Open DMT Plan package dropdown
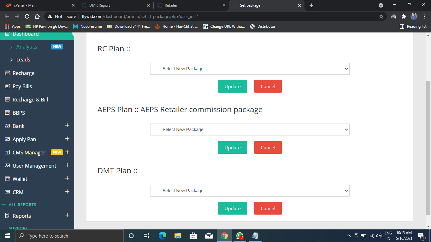Viewport: 431px width, 242px height. point(250,191)
